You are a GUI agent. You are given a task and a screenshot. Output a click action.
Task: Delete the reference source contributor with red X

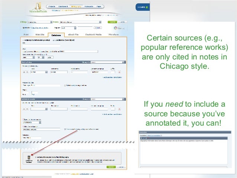point(119,109)
